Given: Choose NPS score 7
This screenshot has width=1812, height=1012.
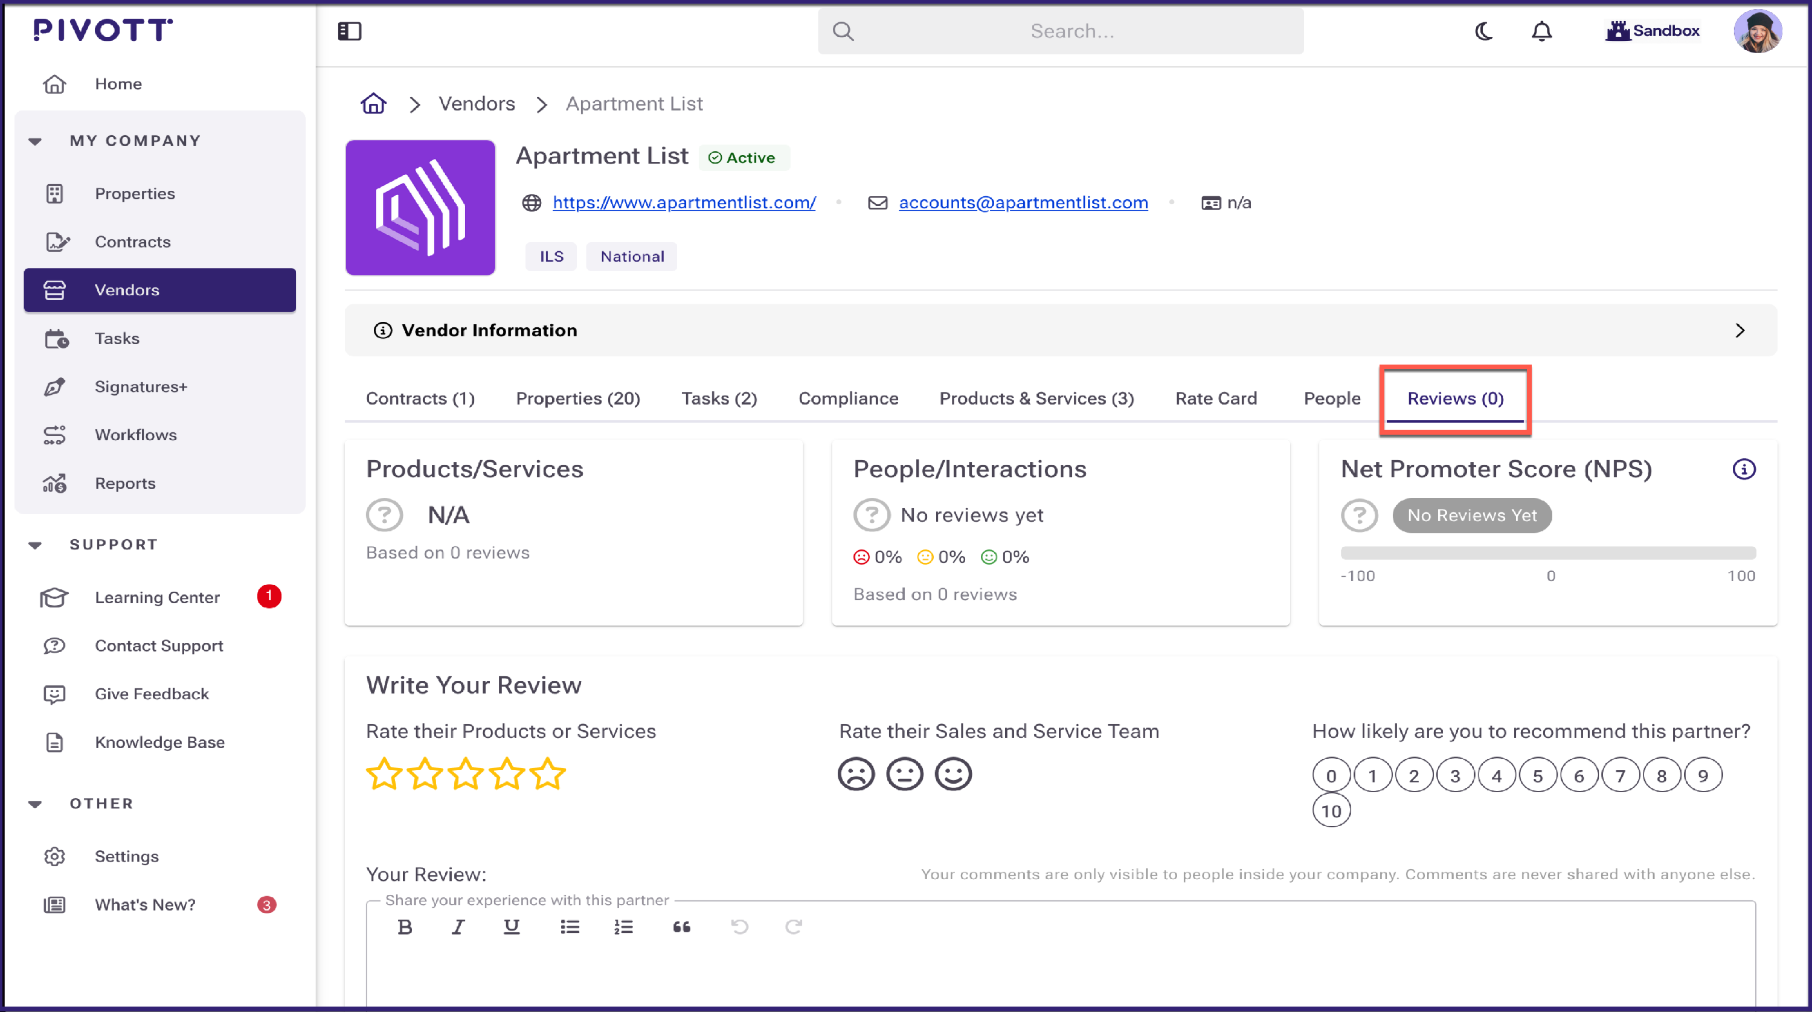Looking at the screenshot, I should tap(1620, 776).
